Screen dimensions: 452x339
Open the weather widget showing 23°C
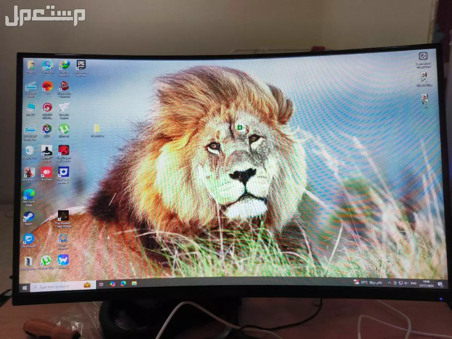point(368,282)
